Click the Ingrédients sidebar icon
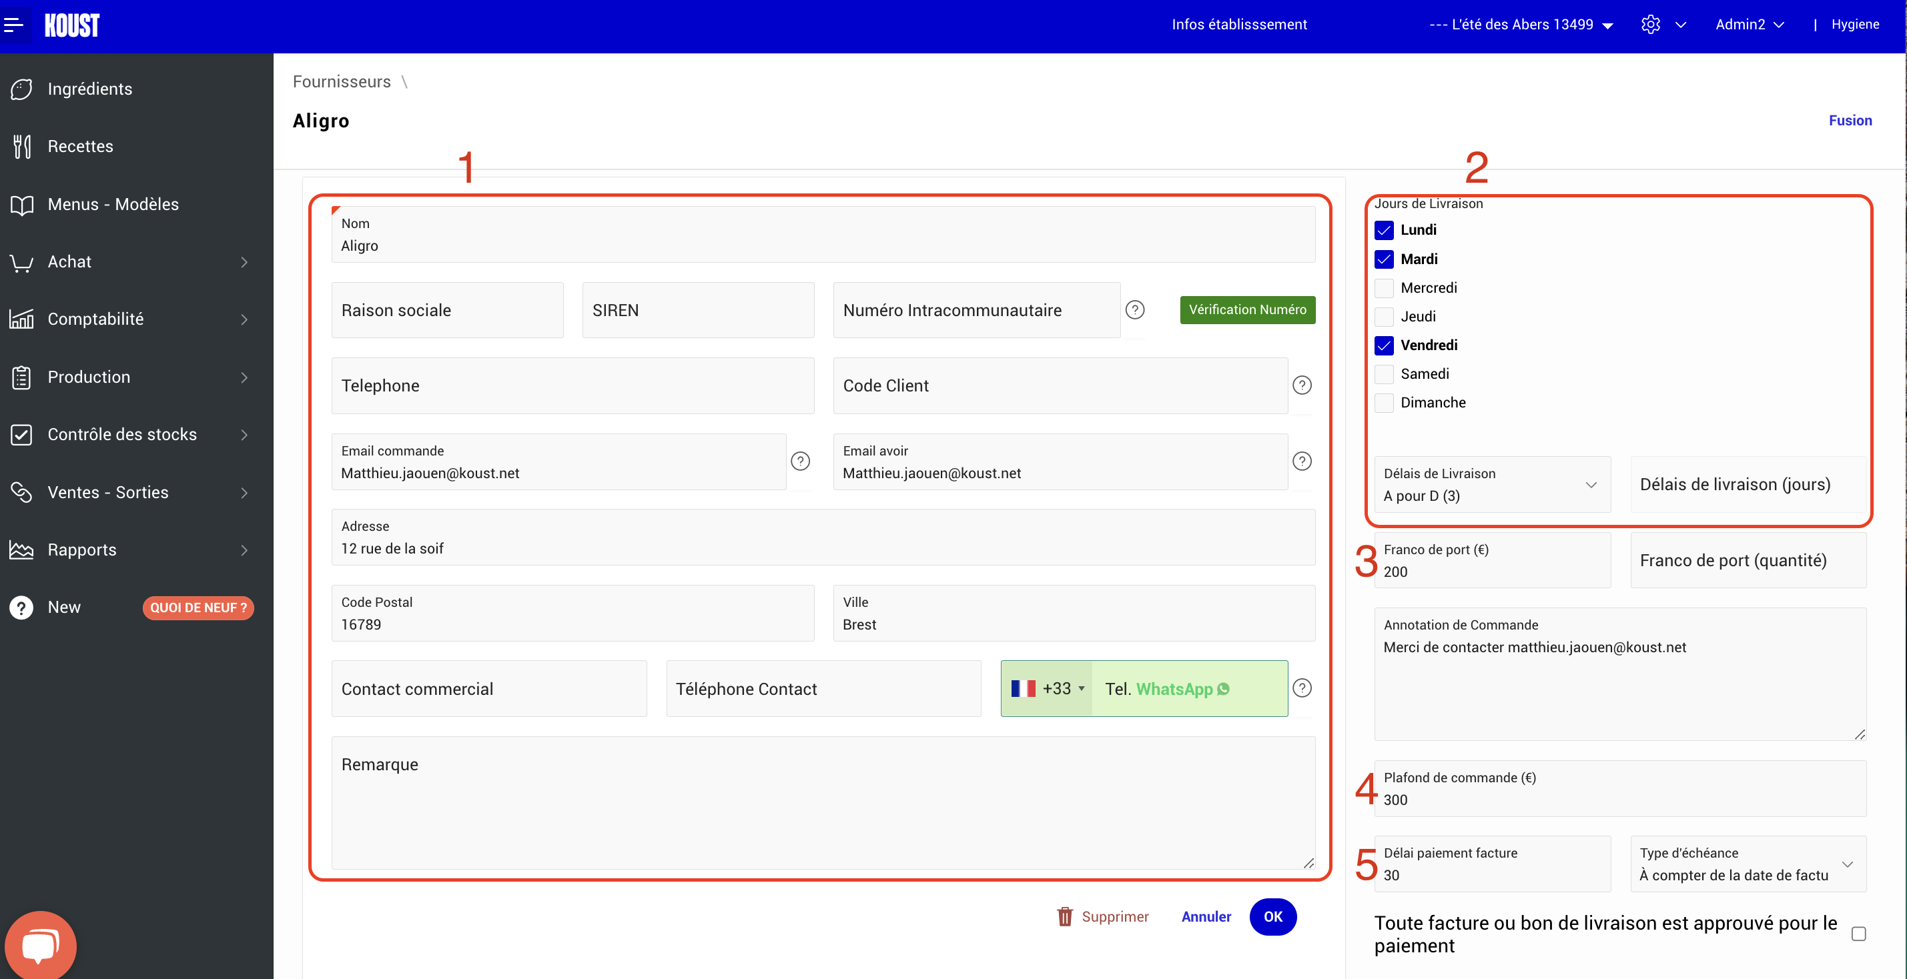The image size is (1907, 979). click(x=21, y=89)
